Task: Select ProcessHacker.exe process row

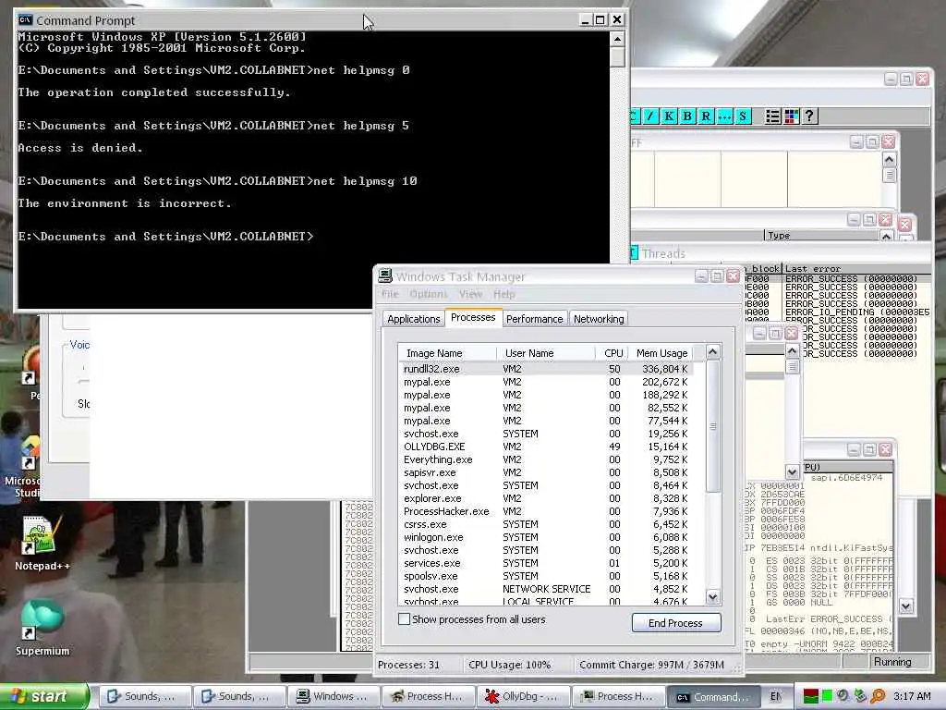Action: tap(545, 510)
